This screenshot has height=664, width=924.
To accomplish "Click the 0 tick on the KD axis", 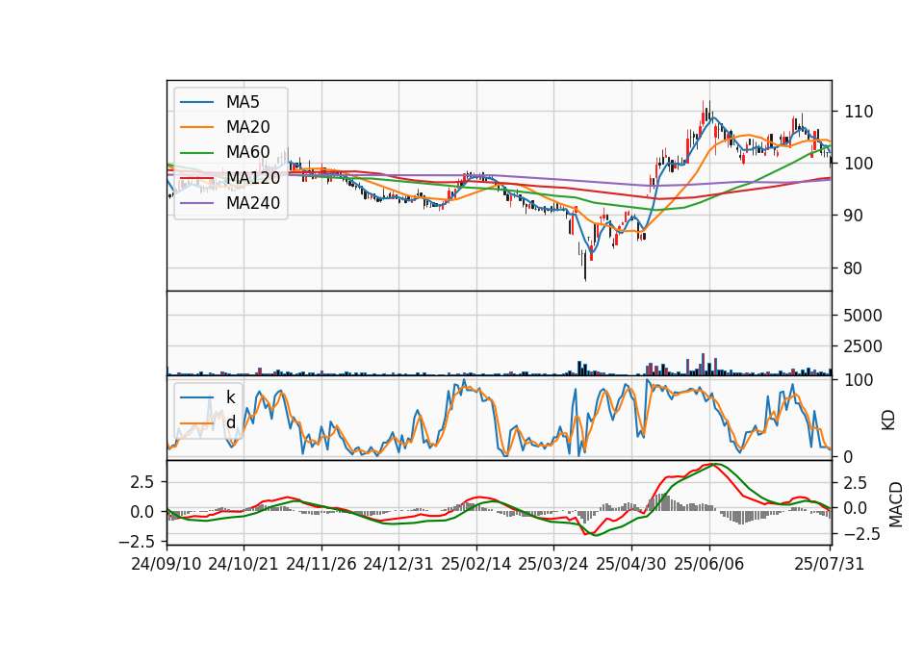I will [x=849, y=456].
